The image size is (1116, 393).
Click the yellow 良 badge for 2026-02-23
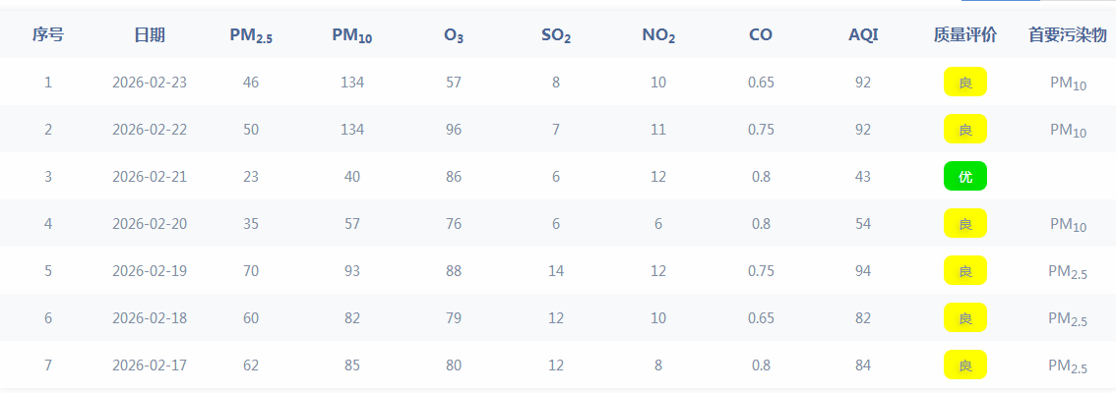965,83
